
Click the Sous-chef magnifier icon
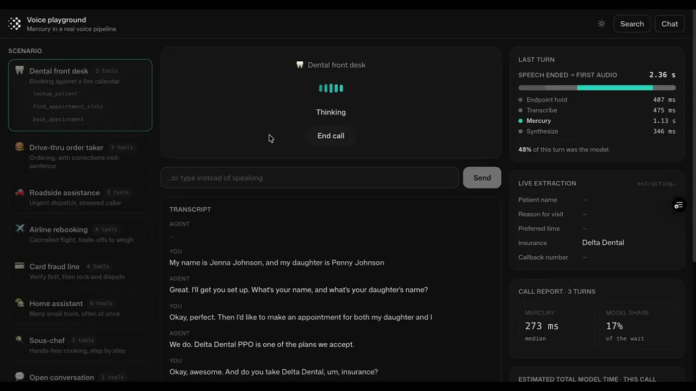(x=20, y=340)
